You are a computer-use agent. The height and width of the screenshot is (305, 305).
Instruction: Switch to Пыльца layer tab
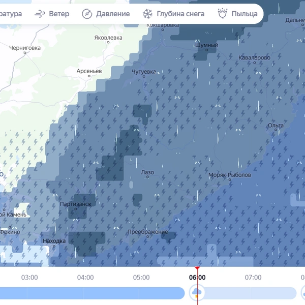pyautogui.click(x=237, y=14)
